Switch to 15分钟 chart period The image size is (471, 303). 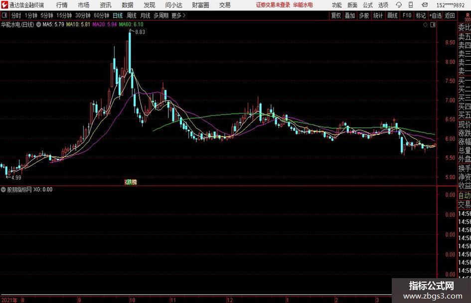(x=64, y=15)
